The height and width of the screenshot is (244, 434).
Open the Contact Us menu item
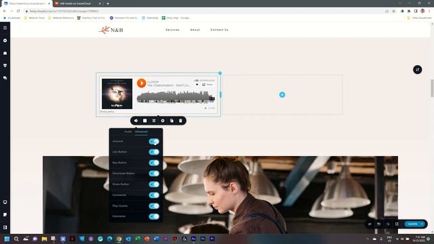(x=219, y=30)
